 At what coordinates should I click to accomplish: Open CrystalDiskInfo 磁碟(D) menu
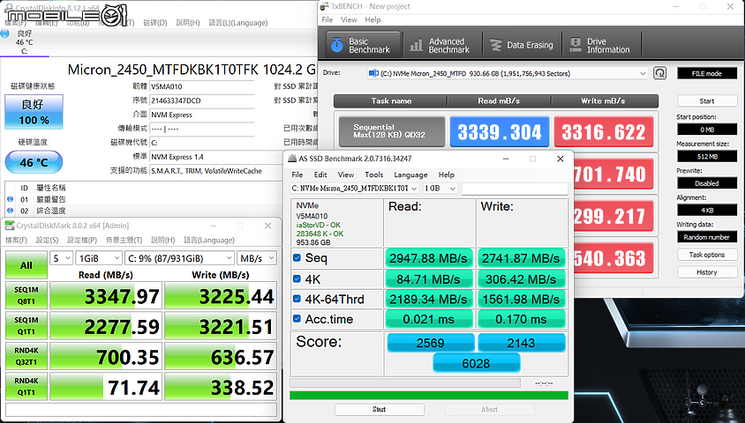[x=154, y=23]
